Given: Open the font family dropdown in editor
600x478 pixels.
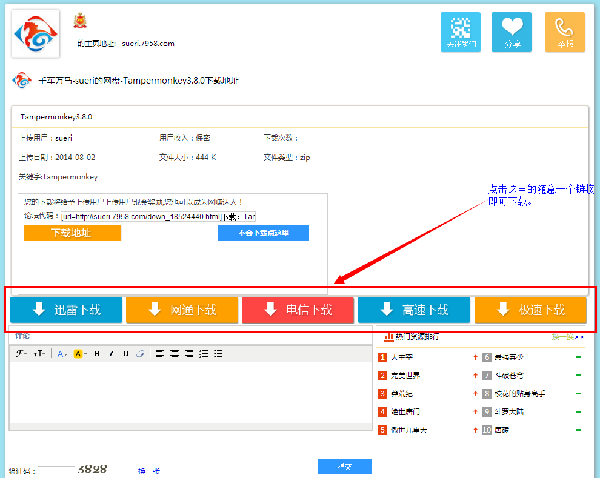Looking at the screenshot, I should pyautogui.click(x=21, y=354).
